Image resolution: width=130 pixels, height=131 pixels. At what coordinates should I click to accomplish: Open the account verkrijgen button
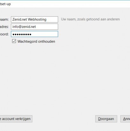point(16,119)
